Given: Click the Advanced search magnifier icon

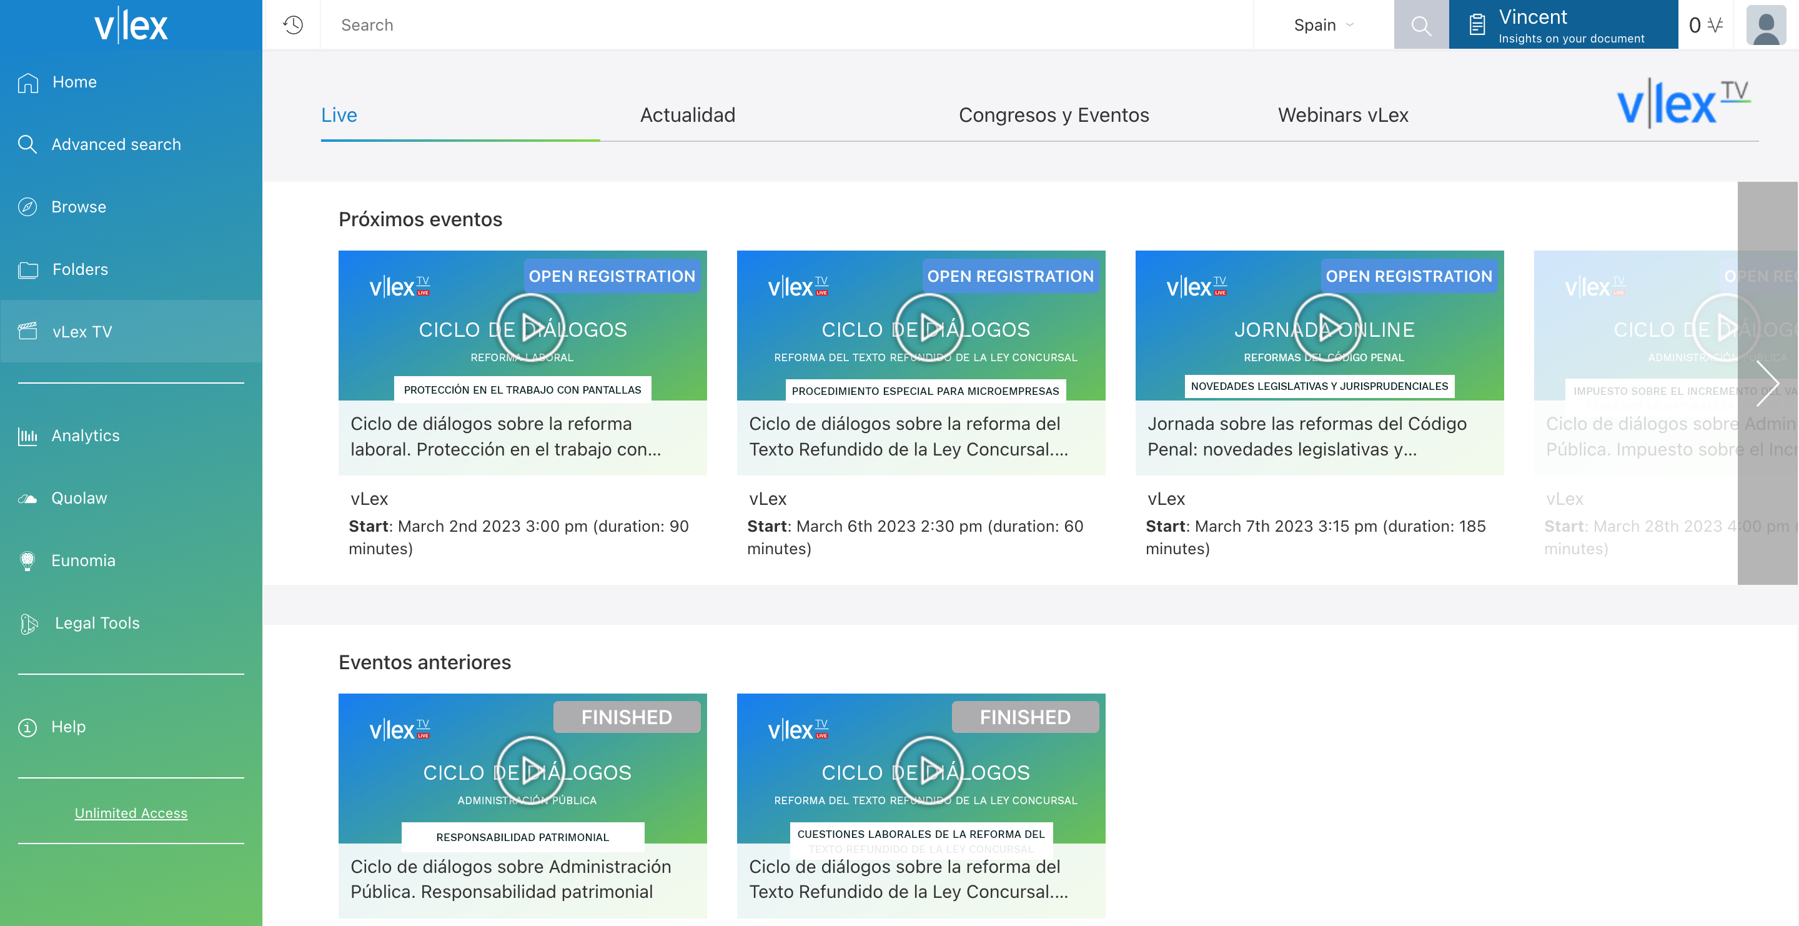Looking at the screenshot, I should click(27, 144).
